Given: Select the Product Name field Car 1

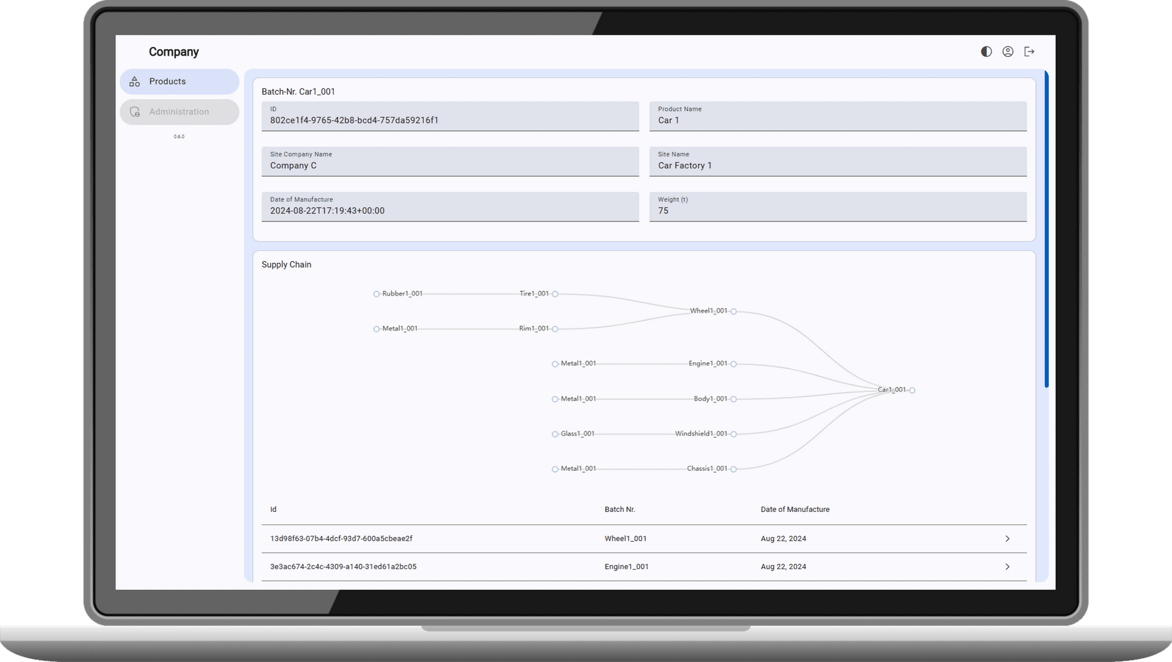Looking at the screenshot, I should (839, 116).
